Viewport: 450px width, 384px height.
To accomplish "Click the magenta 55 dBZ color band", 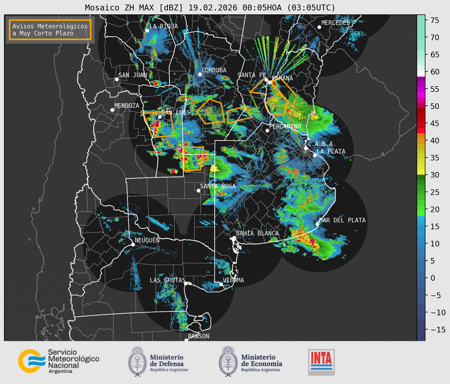I will click(421, 89).
